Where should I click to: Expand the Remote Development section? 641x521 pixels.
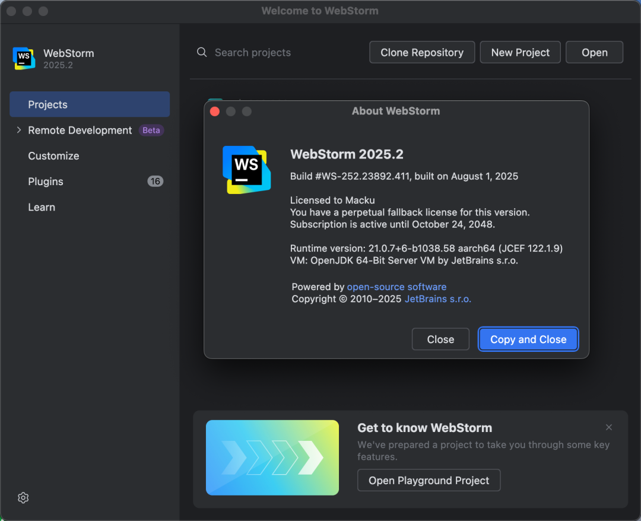pos(19,130)
